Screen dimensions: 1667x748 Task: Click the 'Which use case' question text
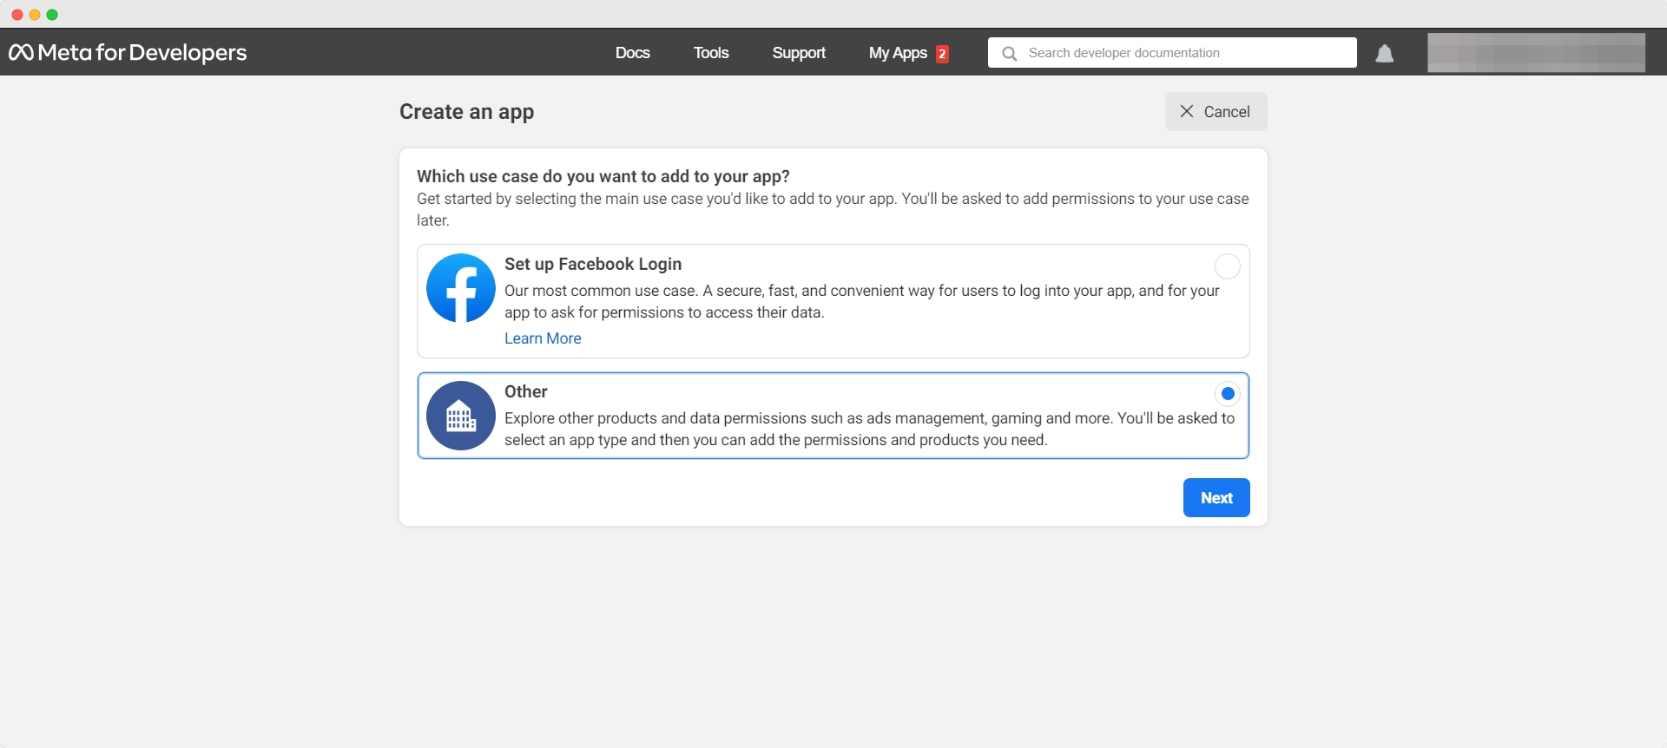(603, 176)
